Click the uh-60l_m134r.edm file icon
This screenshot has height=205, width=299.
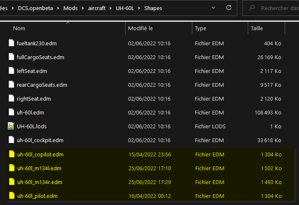(12, 182)
